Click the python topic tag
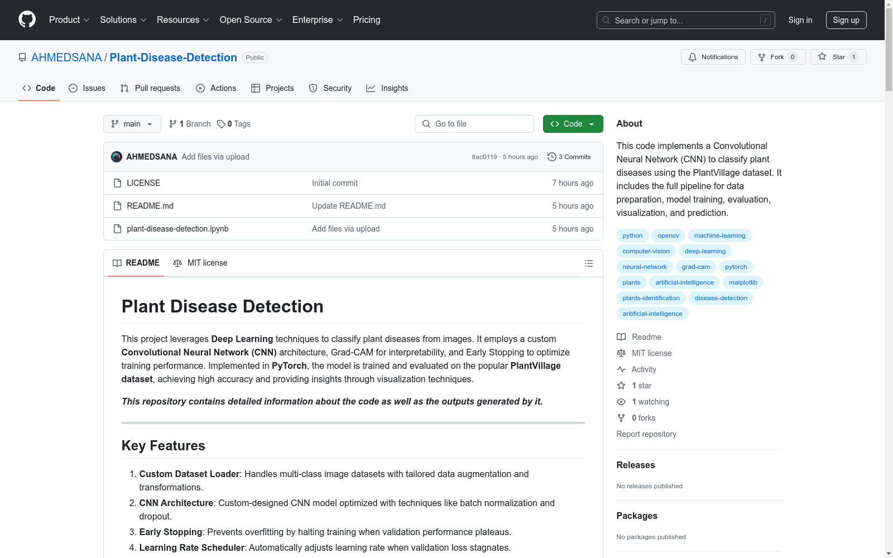This screenshot has width=893, height=558. [x=632, y=235]
